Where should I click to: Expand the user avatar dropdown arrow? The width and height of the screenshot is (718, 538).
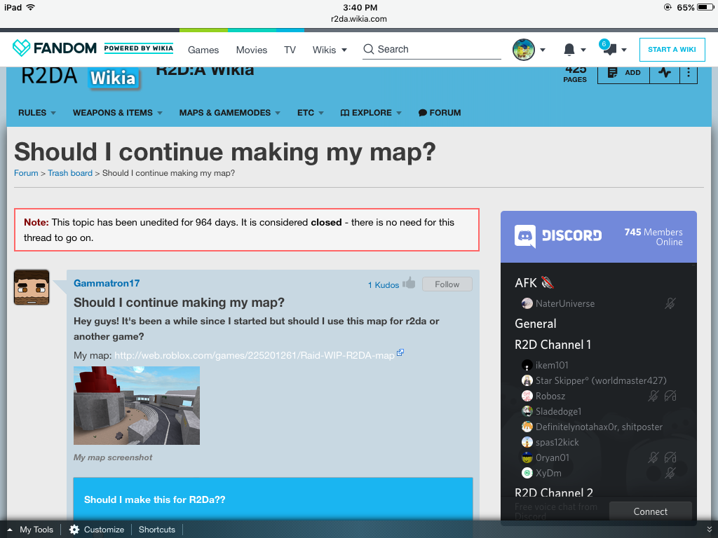[x=543, y=50]
